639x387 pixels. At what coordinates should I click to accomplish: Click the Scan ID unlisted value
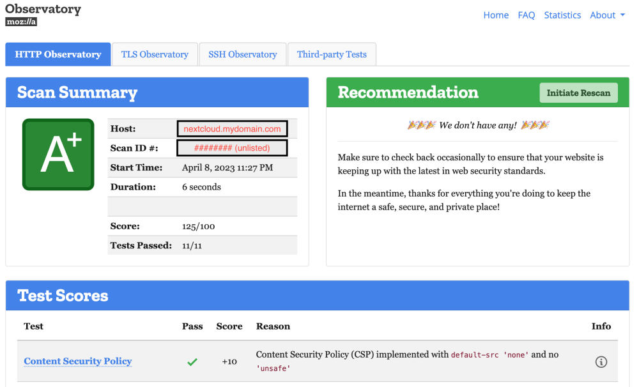(x=233, y=148)
